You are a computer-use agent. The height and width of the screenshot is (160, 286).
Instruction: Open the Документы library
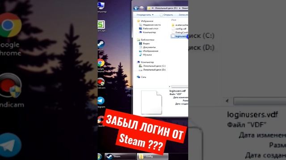pyautogui.click(x=147, y=47)
